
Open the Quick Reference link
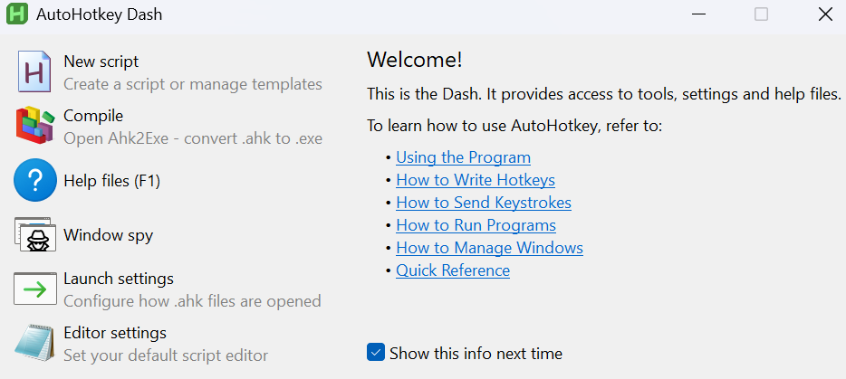pyautogui.click(x=453, y=270)
